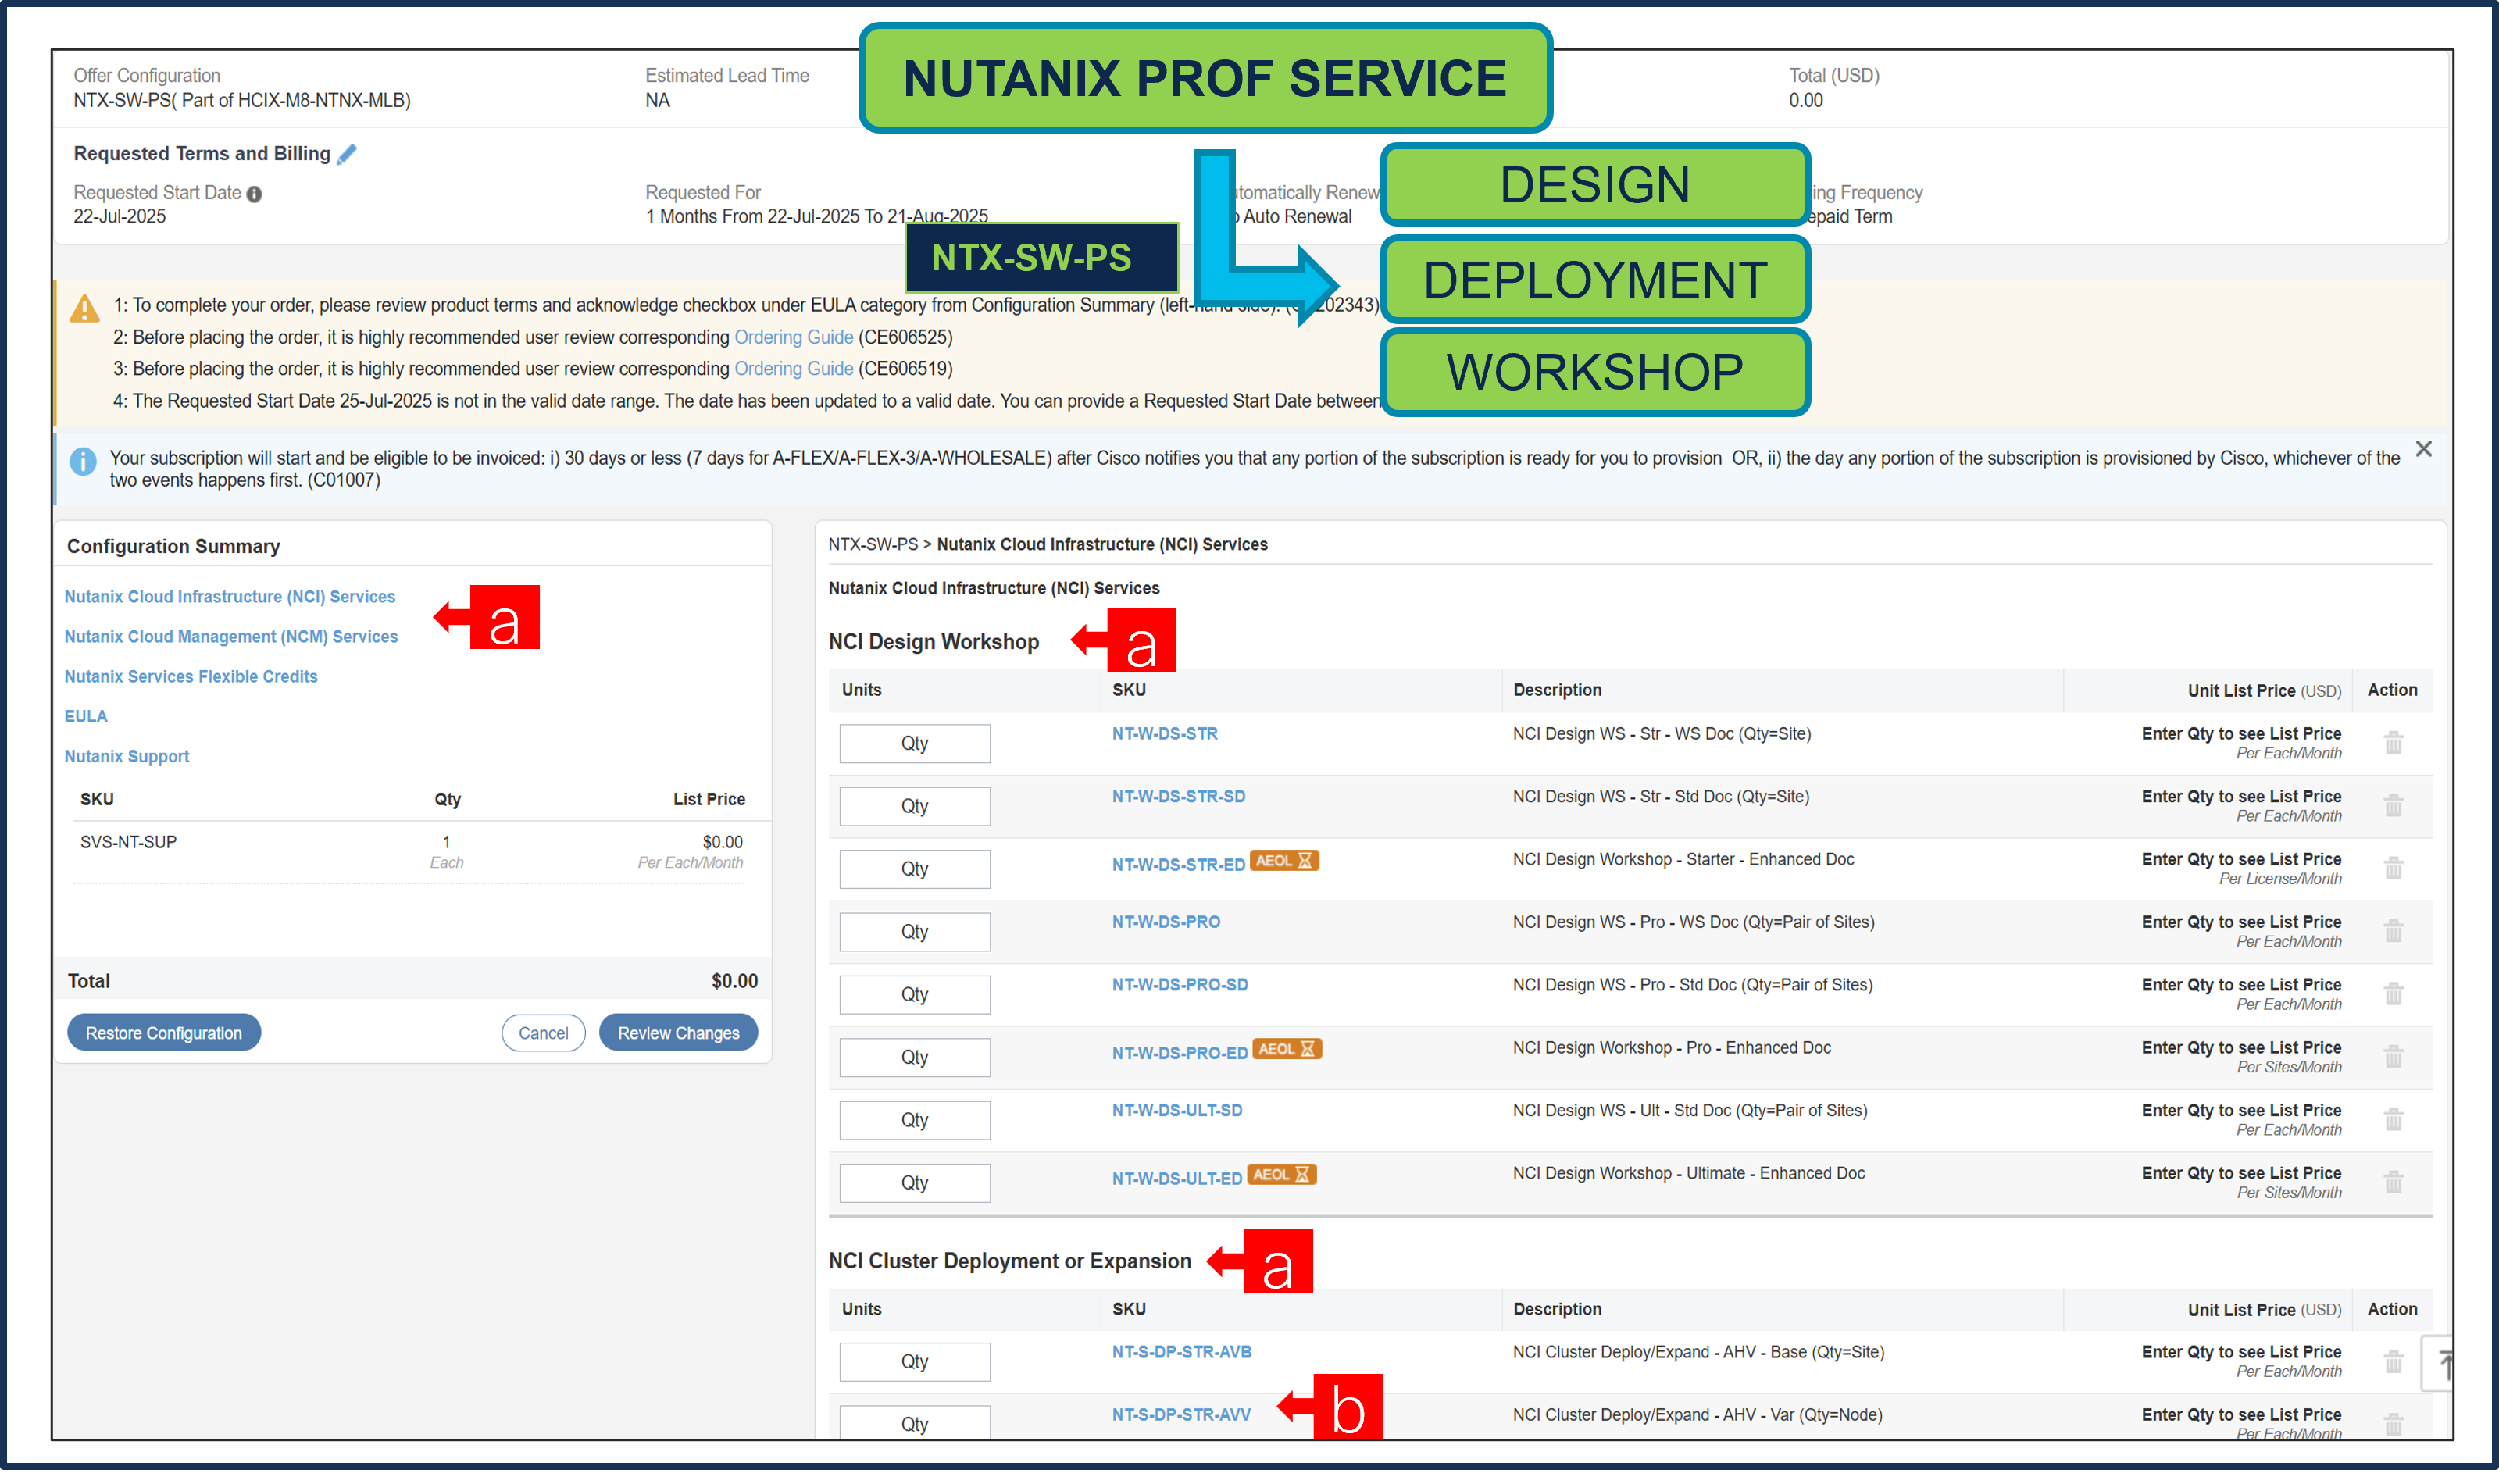Open the Ordering Guide CE606525 link
Image resolution: width=2499 pixels, height=1484 pixels.
click(x=792, y=337)
